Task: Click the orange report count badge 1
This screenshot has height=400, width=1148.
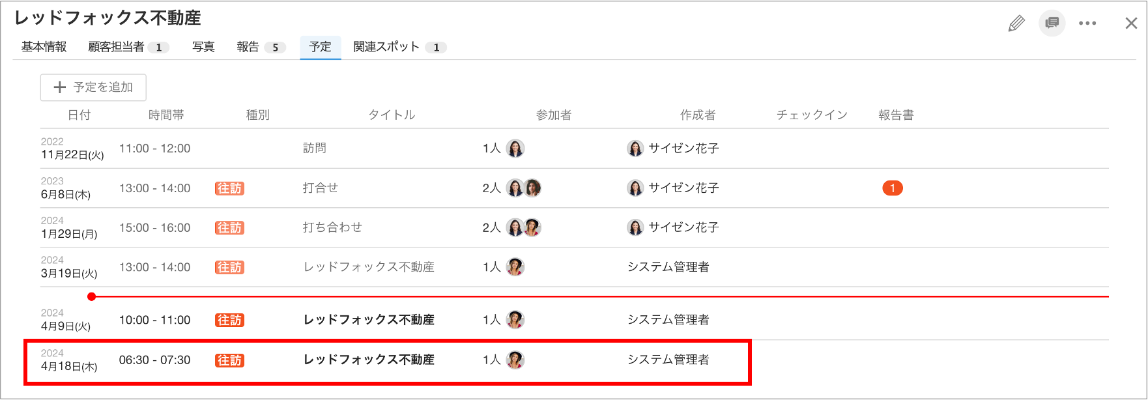Action: [893, 188]
